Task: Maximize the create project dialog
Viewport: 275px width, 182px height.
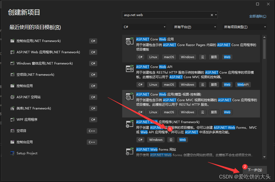Action: (258, 4)
